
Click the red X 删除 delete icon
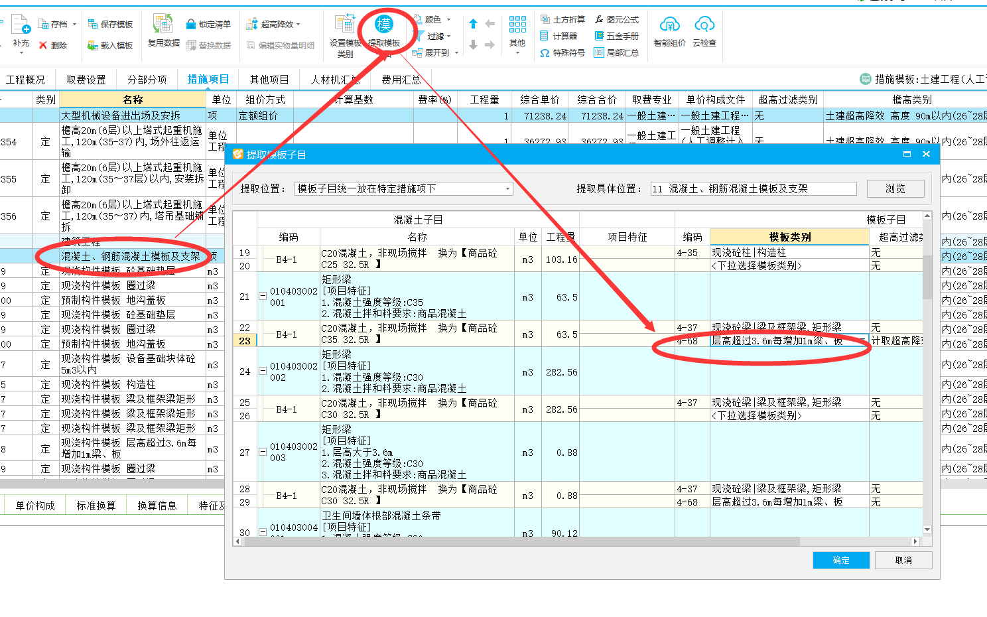[43, 46]
